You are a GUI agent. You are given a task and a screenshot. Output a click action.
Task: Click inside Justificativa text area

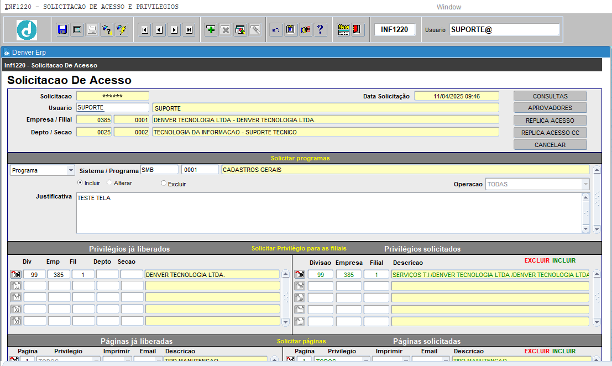point(329,213)
